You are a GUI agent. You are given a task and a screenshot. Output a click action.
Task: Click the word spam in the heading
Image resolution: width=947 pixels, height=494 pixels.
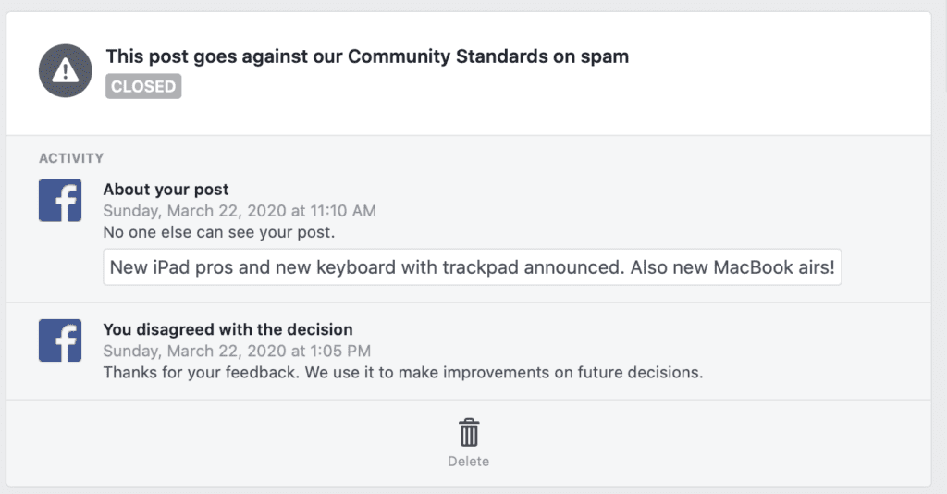pyautogui.click(x=603, y=56)
